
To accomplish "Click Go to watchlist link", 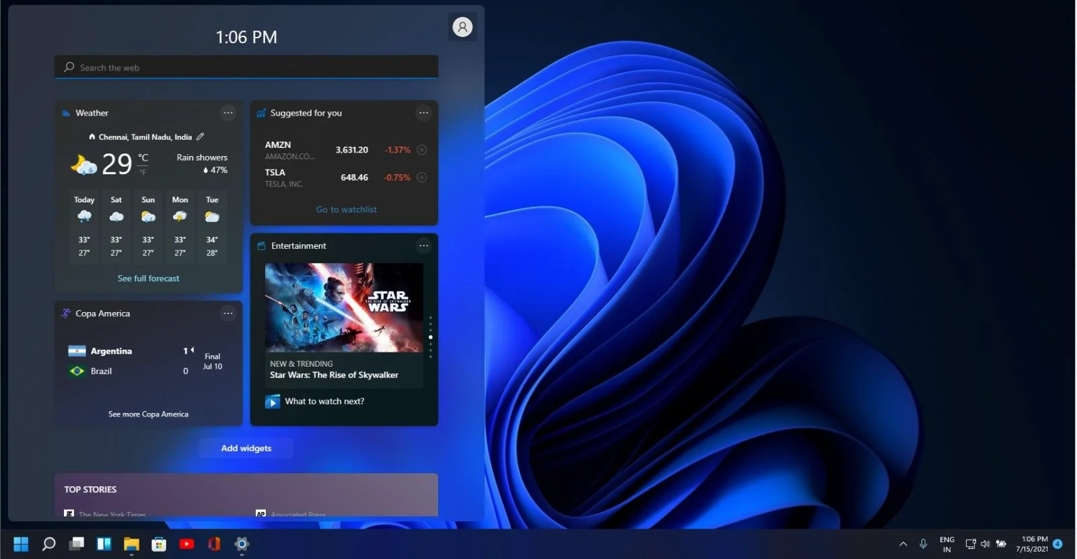I will pyautogui.click(x=347, y=209).
